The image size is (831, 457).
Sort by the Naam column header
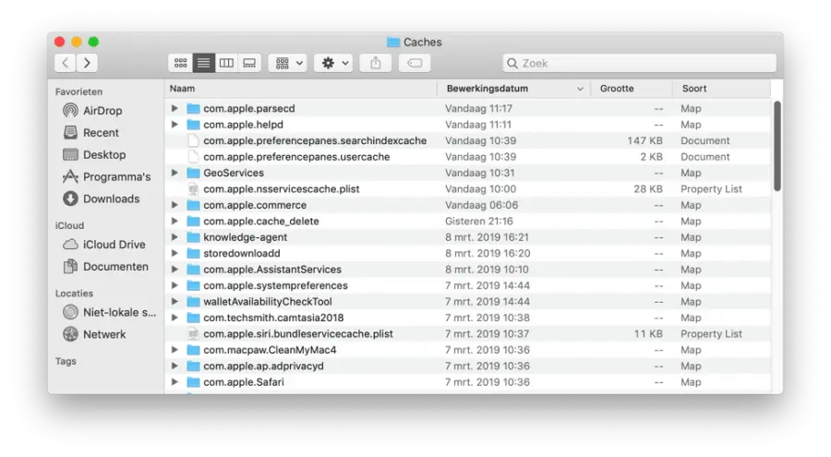[300, 89]
